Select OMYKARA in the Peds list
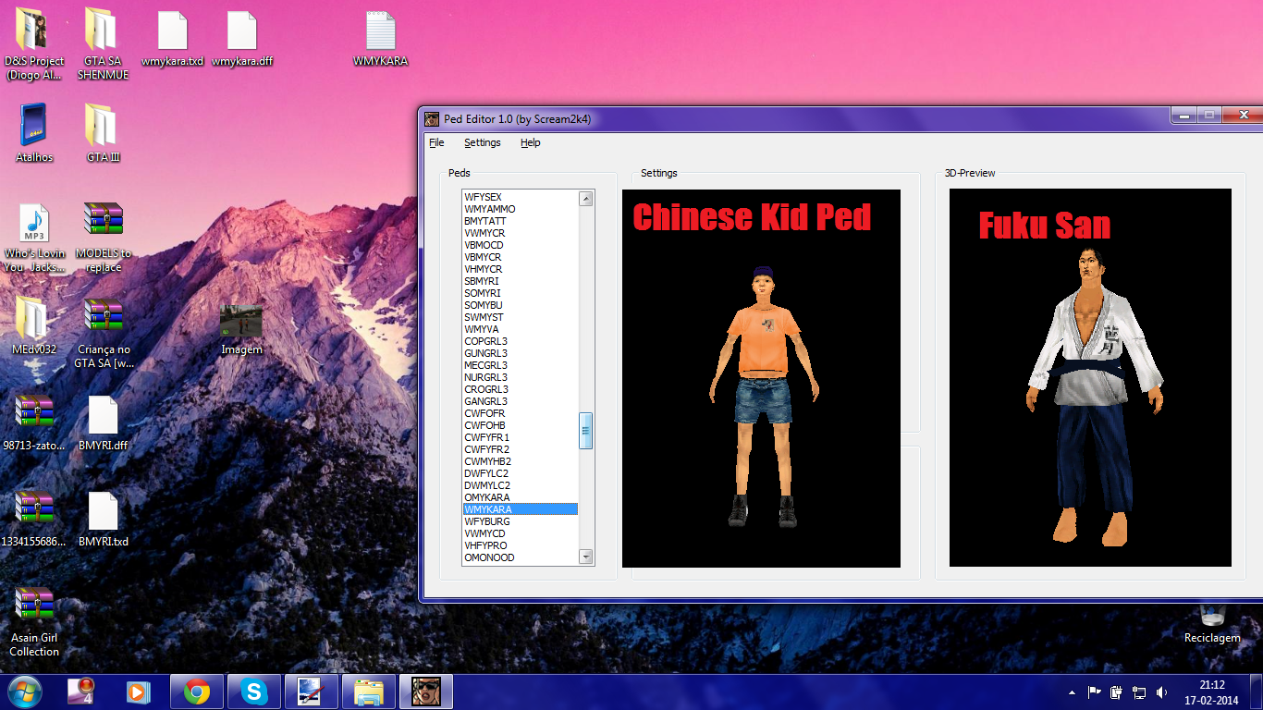The image size is (1263, 710). (x=521, y=497)
